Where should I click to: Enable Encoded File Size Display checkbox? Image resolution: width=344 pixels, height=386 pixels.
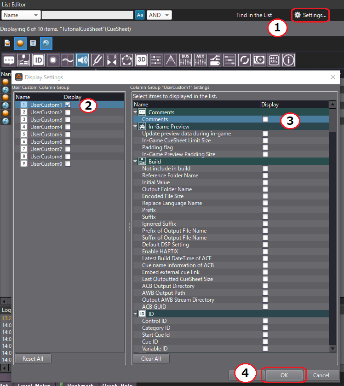point(265,196)
